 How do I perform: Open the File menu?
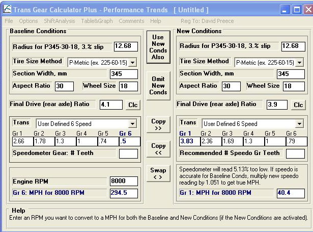click(x=9, y=21)
